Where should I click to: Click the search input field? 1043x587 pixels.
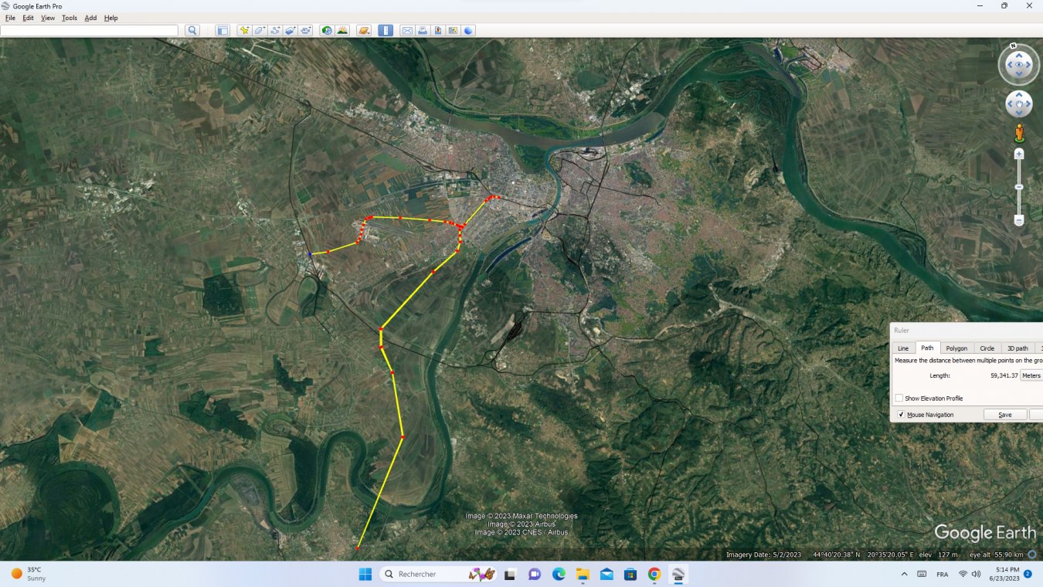[x=89, y=31]
